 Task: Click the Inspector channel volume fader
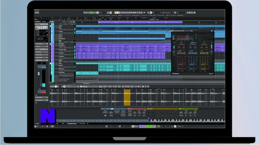click(39, 74)
